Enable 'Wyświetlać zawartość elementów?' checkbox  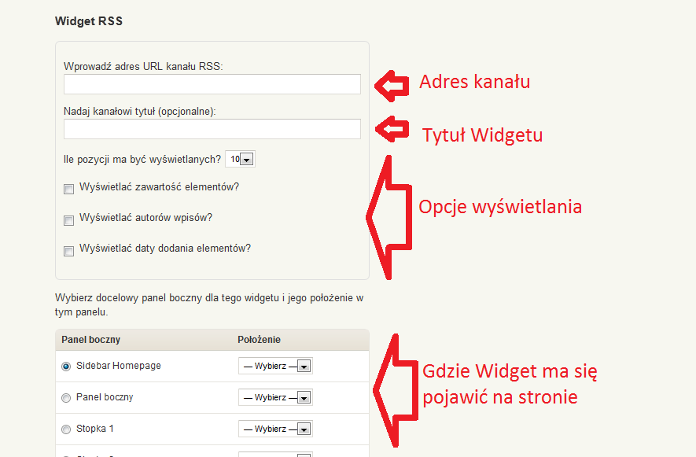[69, 189]
